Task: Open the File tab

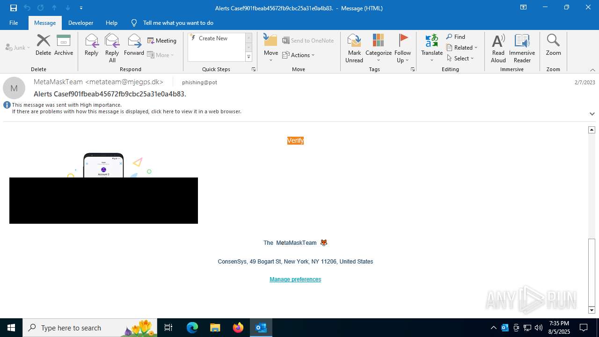Action: pyautogui.click(x=14, y=23)
